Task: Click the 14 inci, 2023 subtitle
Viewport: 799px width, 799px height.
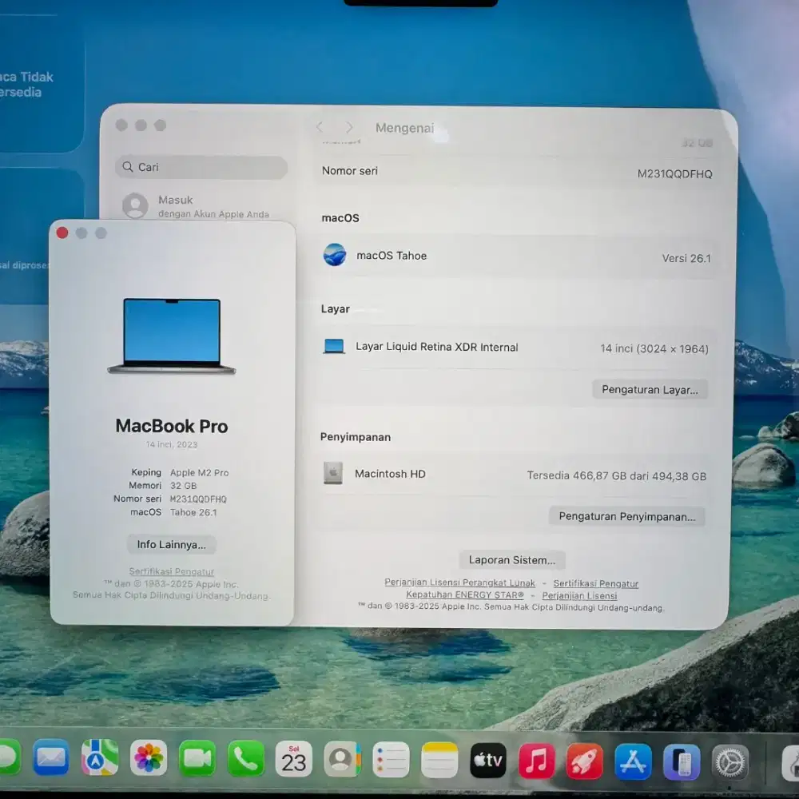Action: coord(172,444)
